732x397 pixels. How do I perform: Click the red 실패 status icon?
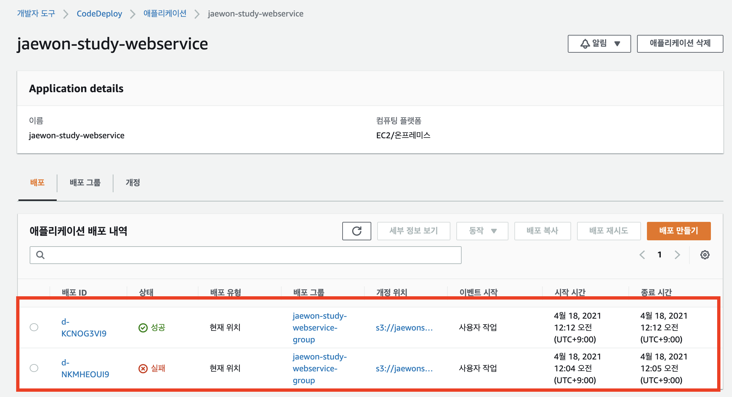143,368
